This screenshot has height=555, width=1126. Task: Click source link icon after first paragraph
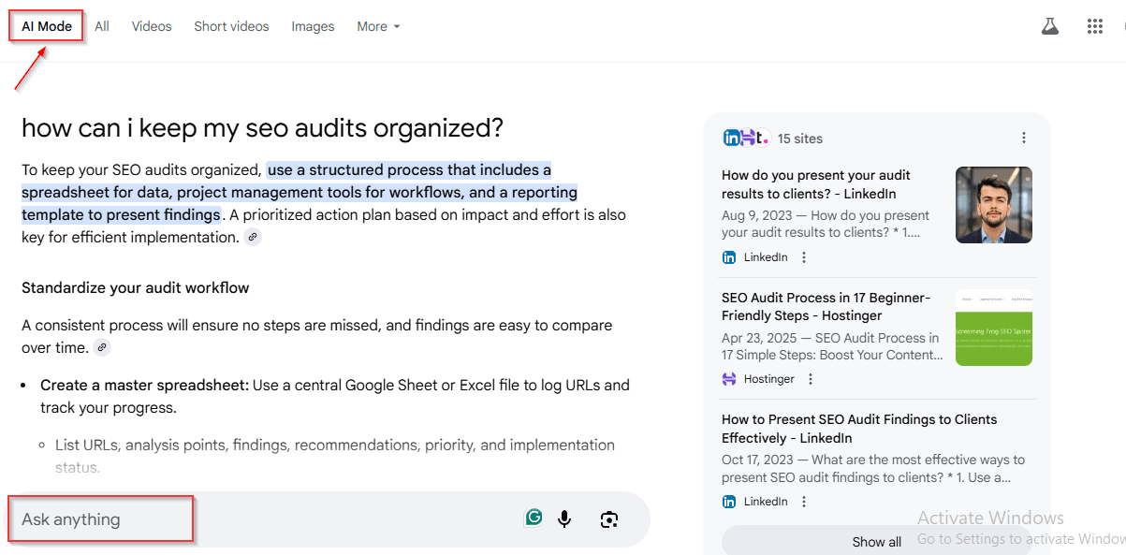coord(253,238)
